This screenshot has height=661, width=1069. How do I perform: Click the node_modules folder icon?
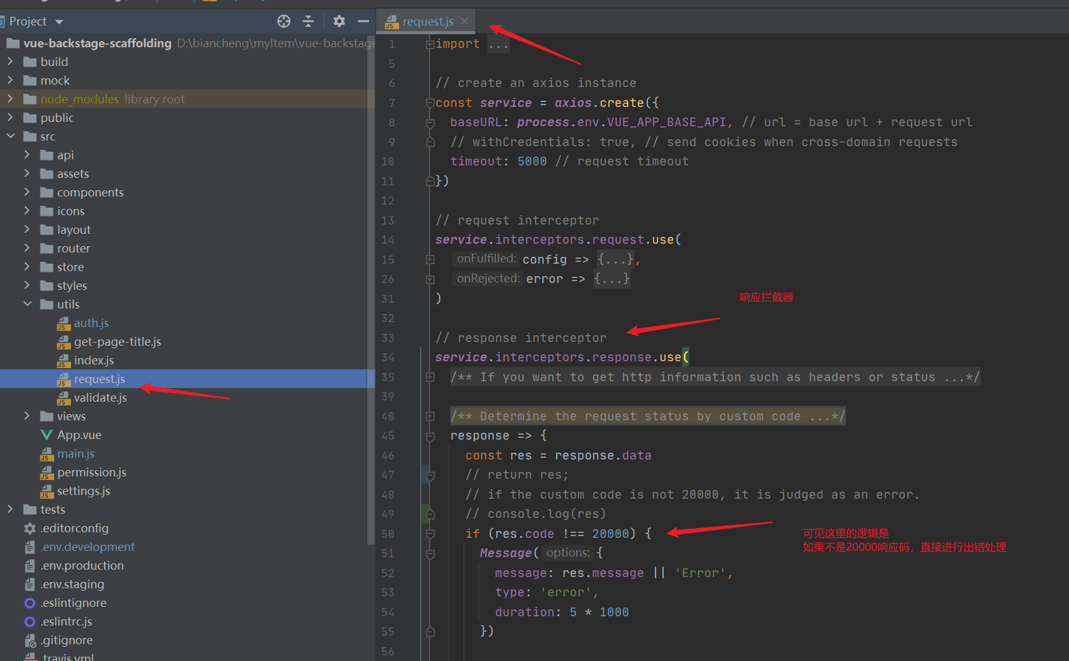(30, 99)
